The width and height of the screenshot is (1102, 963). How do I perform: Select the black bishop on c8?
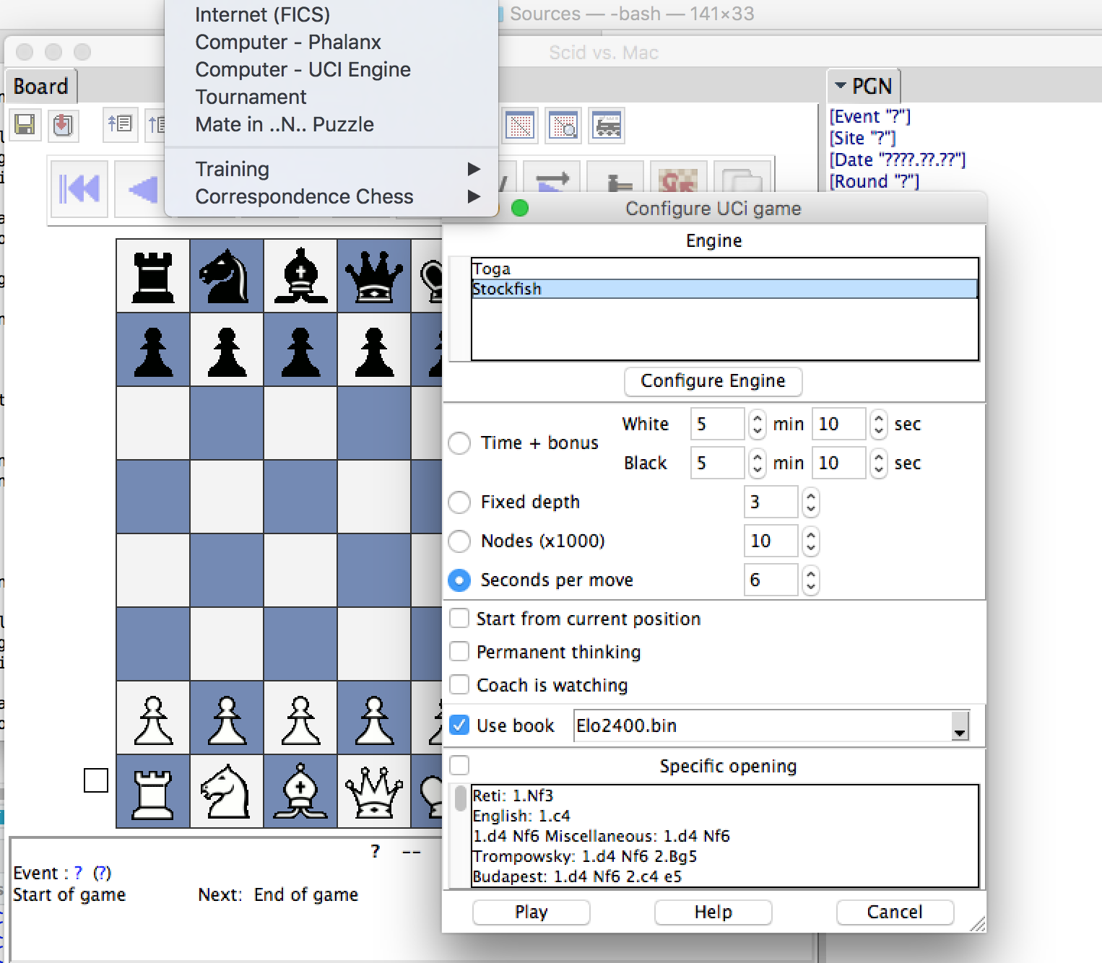coord(300,276)
